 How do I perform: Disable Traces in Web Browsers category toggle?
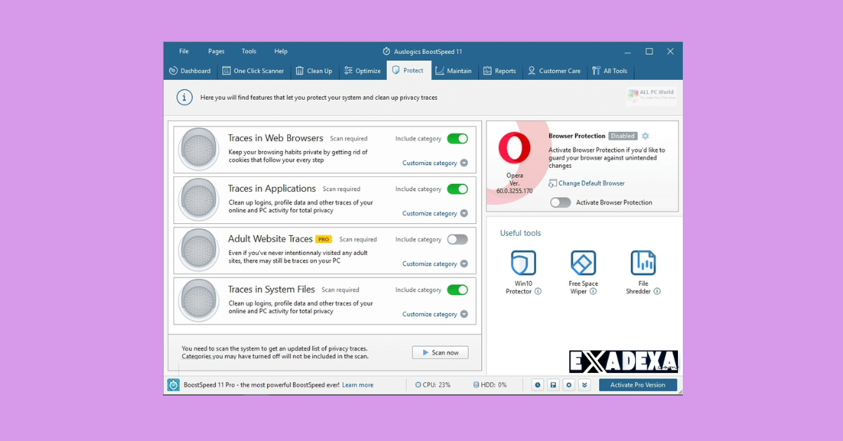[457, 139]
